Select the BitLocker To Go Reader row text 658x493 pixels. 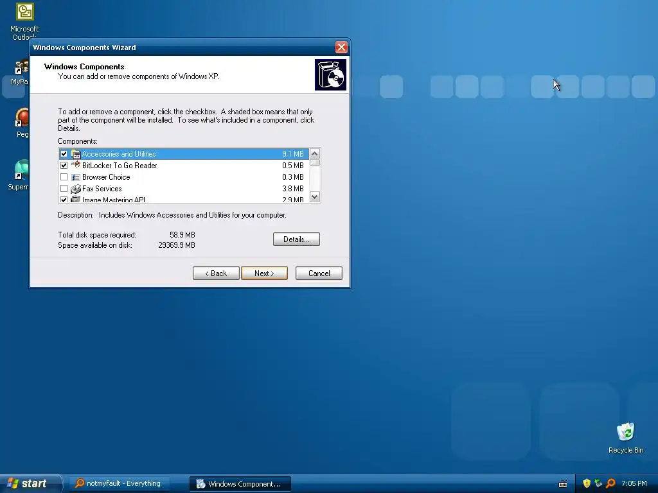coord(120,166)
